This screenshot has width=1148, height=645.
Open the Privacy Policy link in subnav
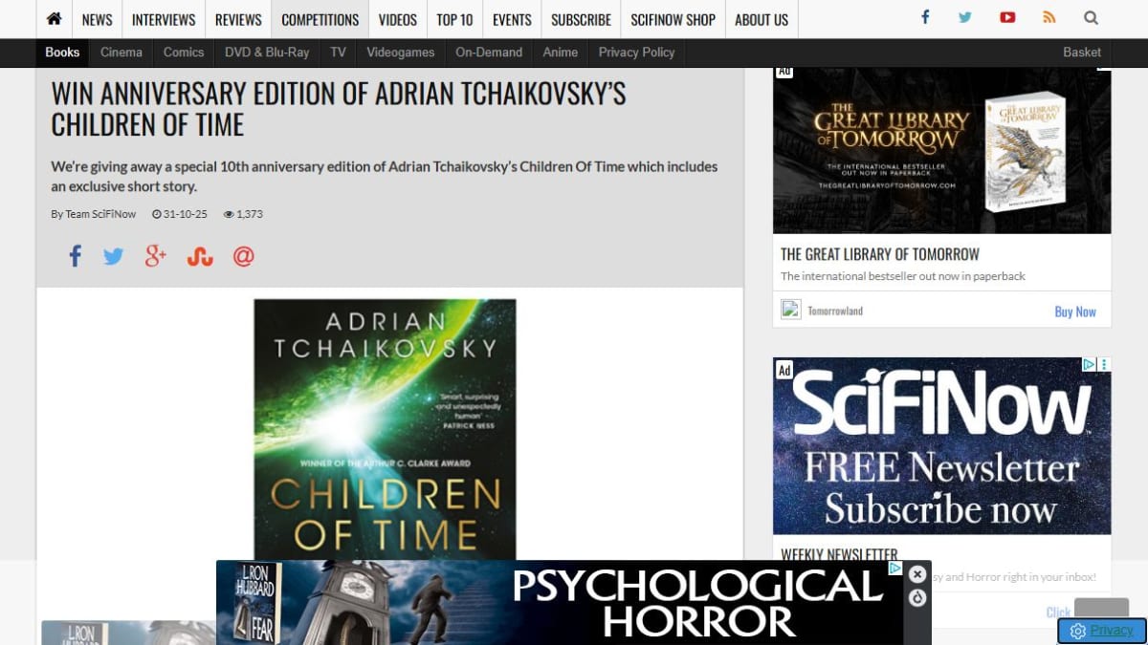click(x=637, y=53)
